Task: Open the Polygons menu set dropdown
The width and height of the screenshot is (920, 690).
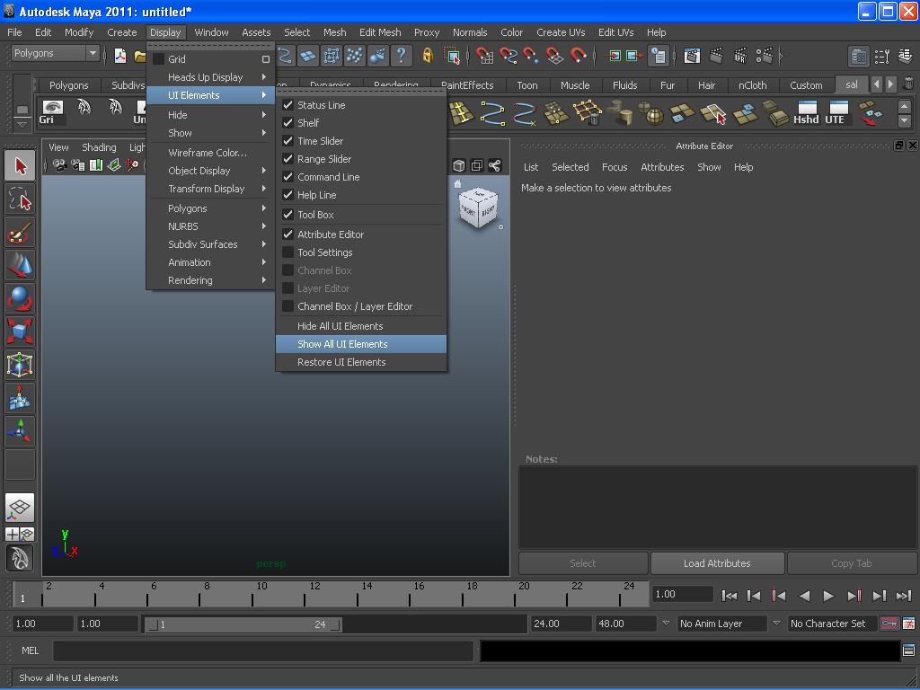Action: pyautogui.click(x=55, y=53)
